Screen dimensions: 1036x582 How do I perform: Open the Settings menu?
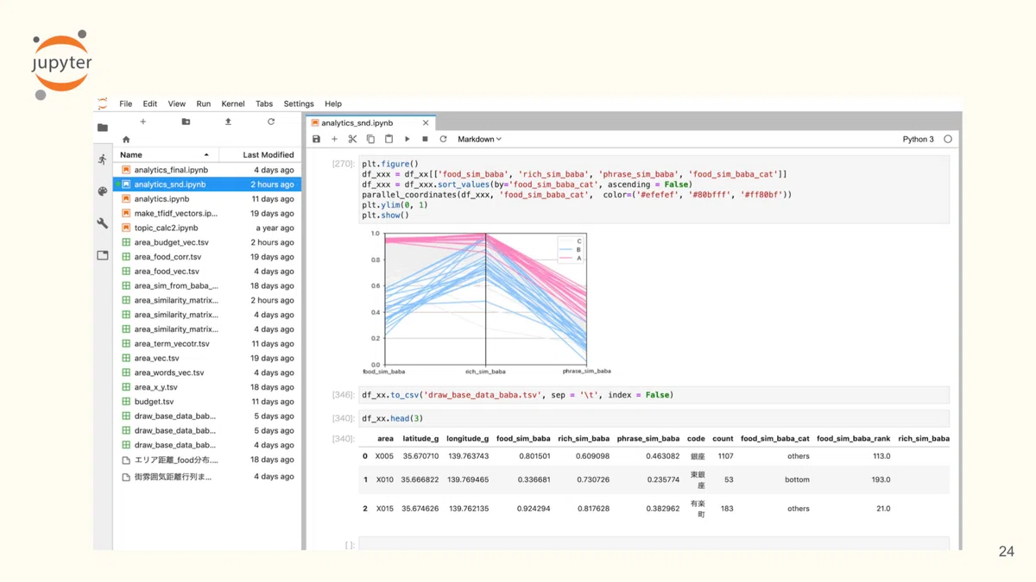tap(299, 103)
